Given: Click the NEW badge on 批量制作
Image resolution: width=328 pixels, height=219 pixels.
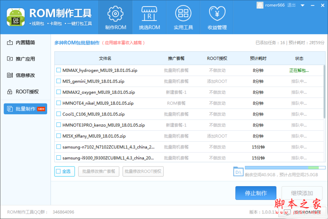Looking at the screenshot, I should coord(41,109).
